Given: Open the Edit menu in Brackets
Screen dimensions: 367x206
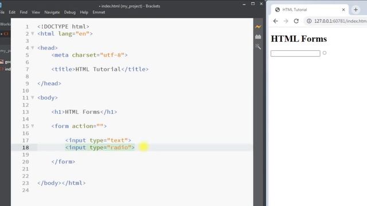Looking at the screenshot, I should [12, 12].
